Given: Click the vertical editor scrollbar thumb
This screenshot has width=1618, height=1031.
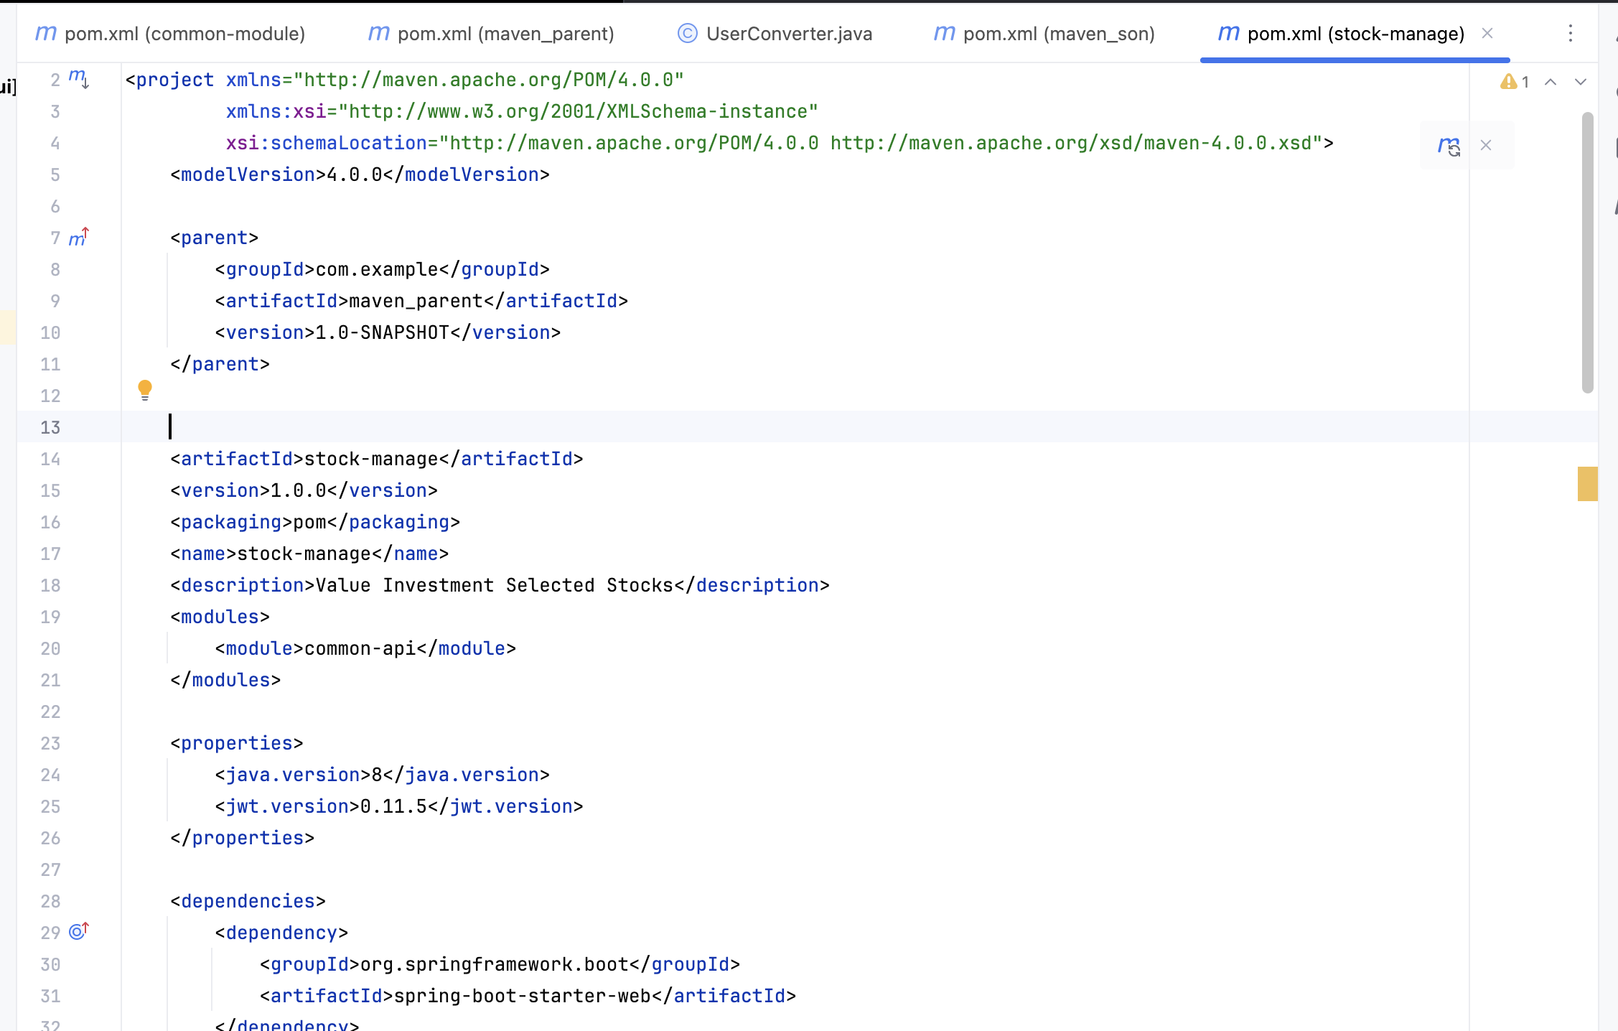Looking at the screenshot, I should [1587, 251].
